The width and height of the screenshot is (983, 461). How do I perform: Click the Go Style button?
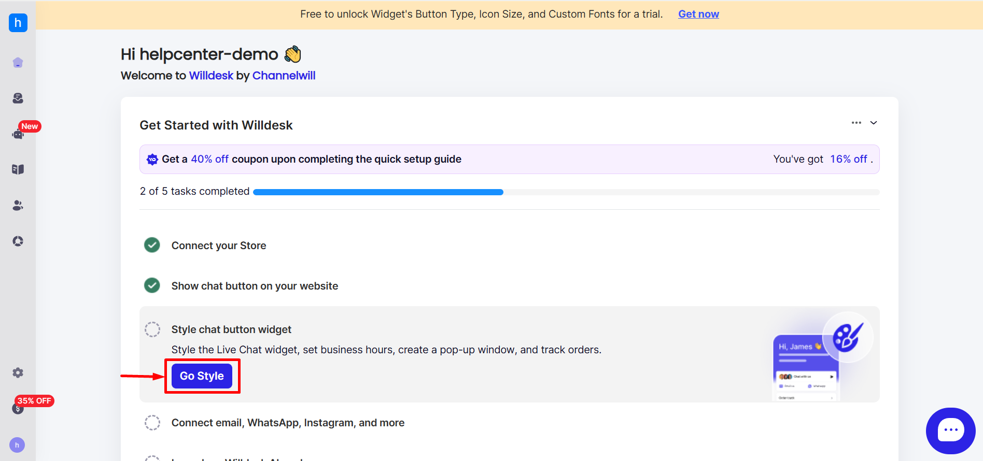[202, 376]
